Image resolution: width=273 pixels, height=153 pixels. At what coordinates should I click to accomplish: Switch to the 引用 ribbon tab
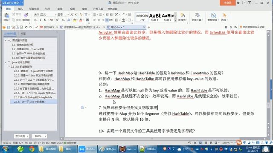pos(47,9)
